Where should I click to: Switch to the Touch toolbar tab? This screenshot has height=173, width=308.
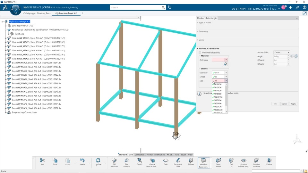point(183,155)
